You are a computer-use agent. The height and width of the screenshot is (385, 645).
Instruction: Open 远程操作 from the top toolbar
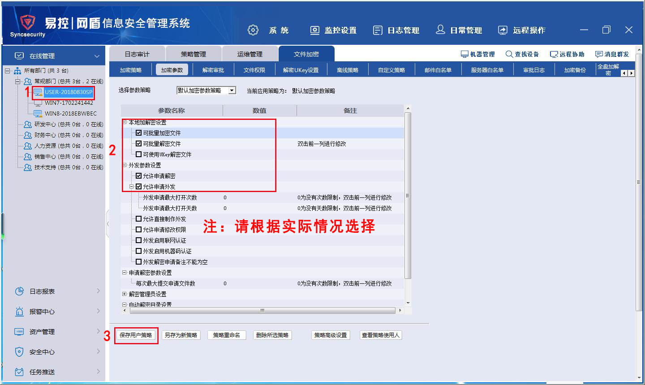pyautogui.click(x=503, y=30)
